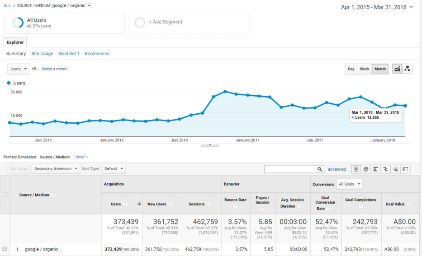Image resolution: width=422 pixels, height=256 pixels.
Task: Click into the table search field
Action: [289, 169]
